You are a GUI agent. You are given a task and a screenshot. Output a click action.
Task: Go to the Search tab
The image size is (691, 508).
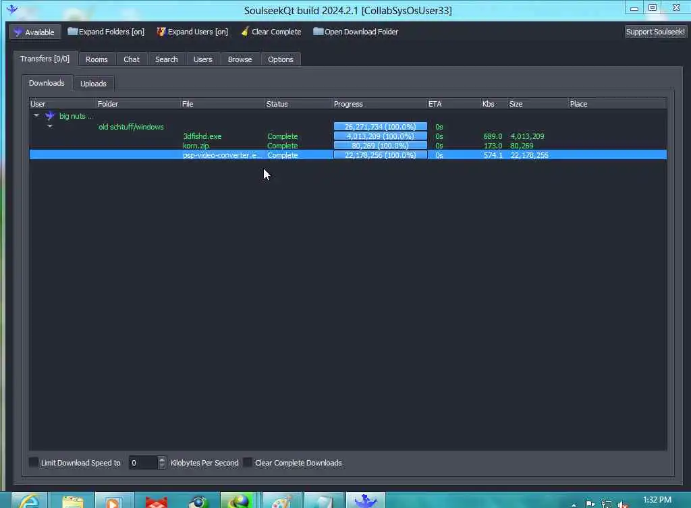tap(166, 59)
